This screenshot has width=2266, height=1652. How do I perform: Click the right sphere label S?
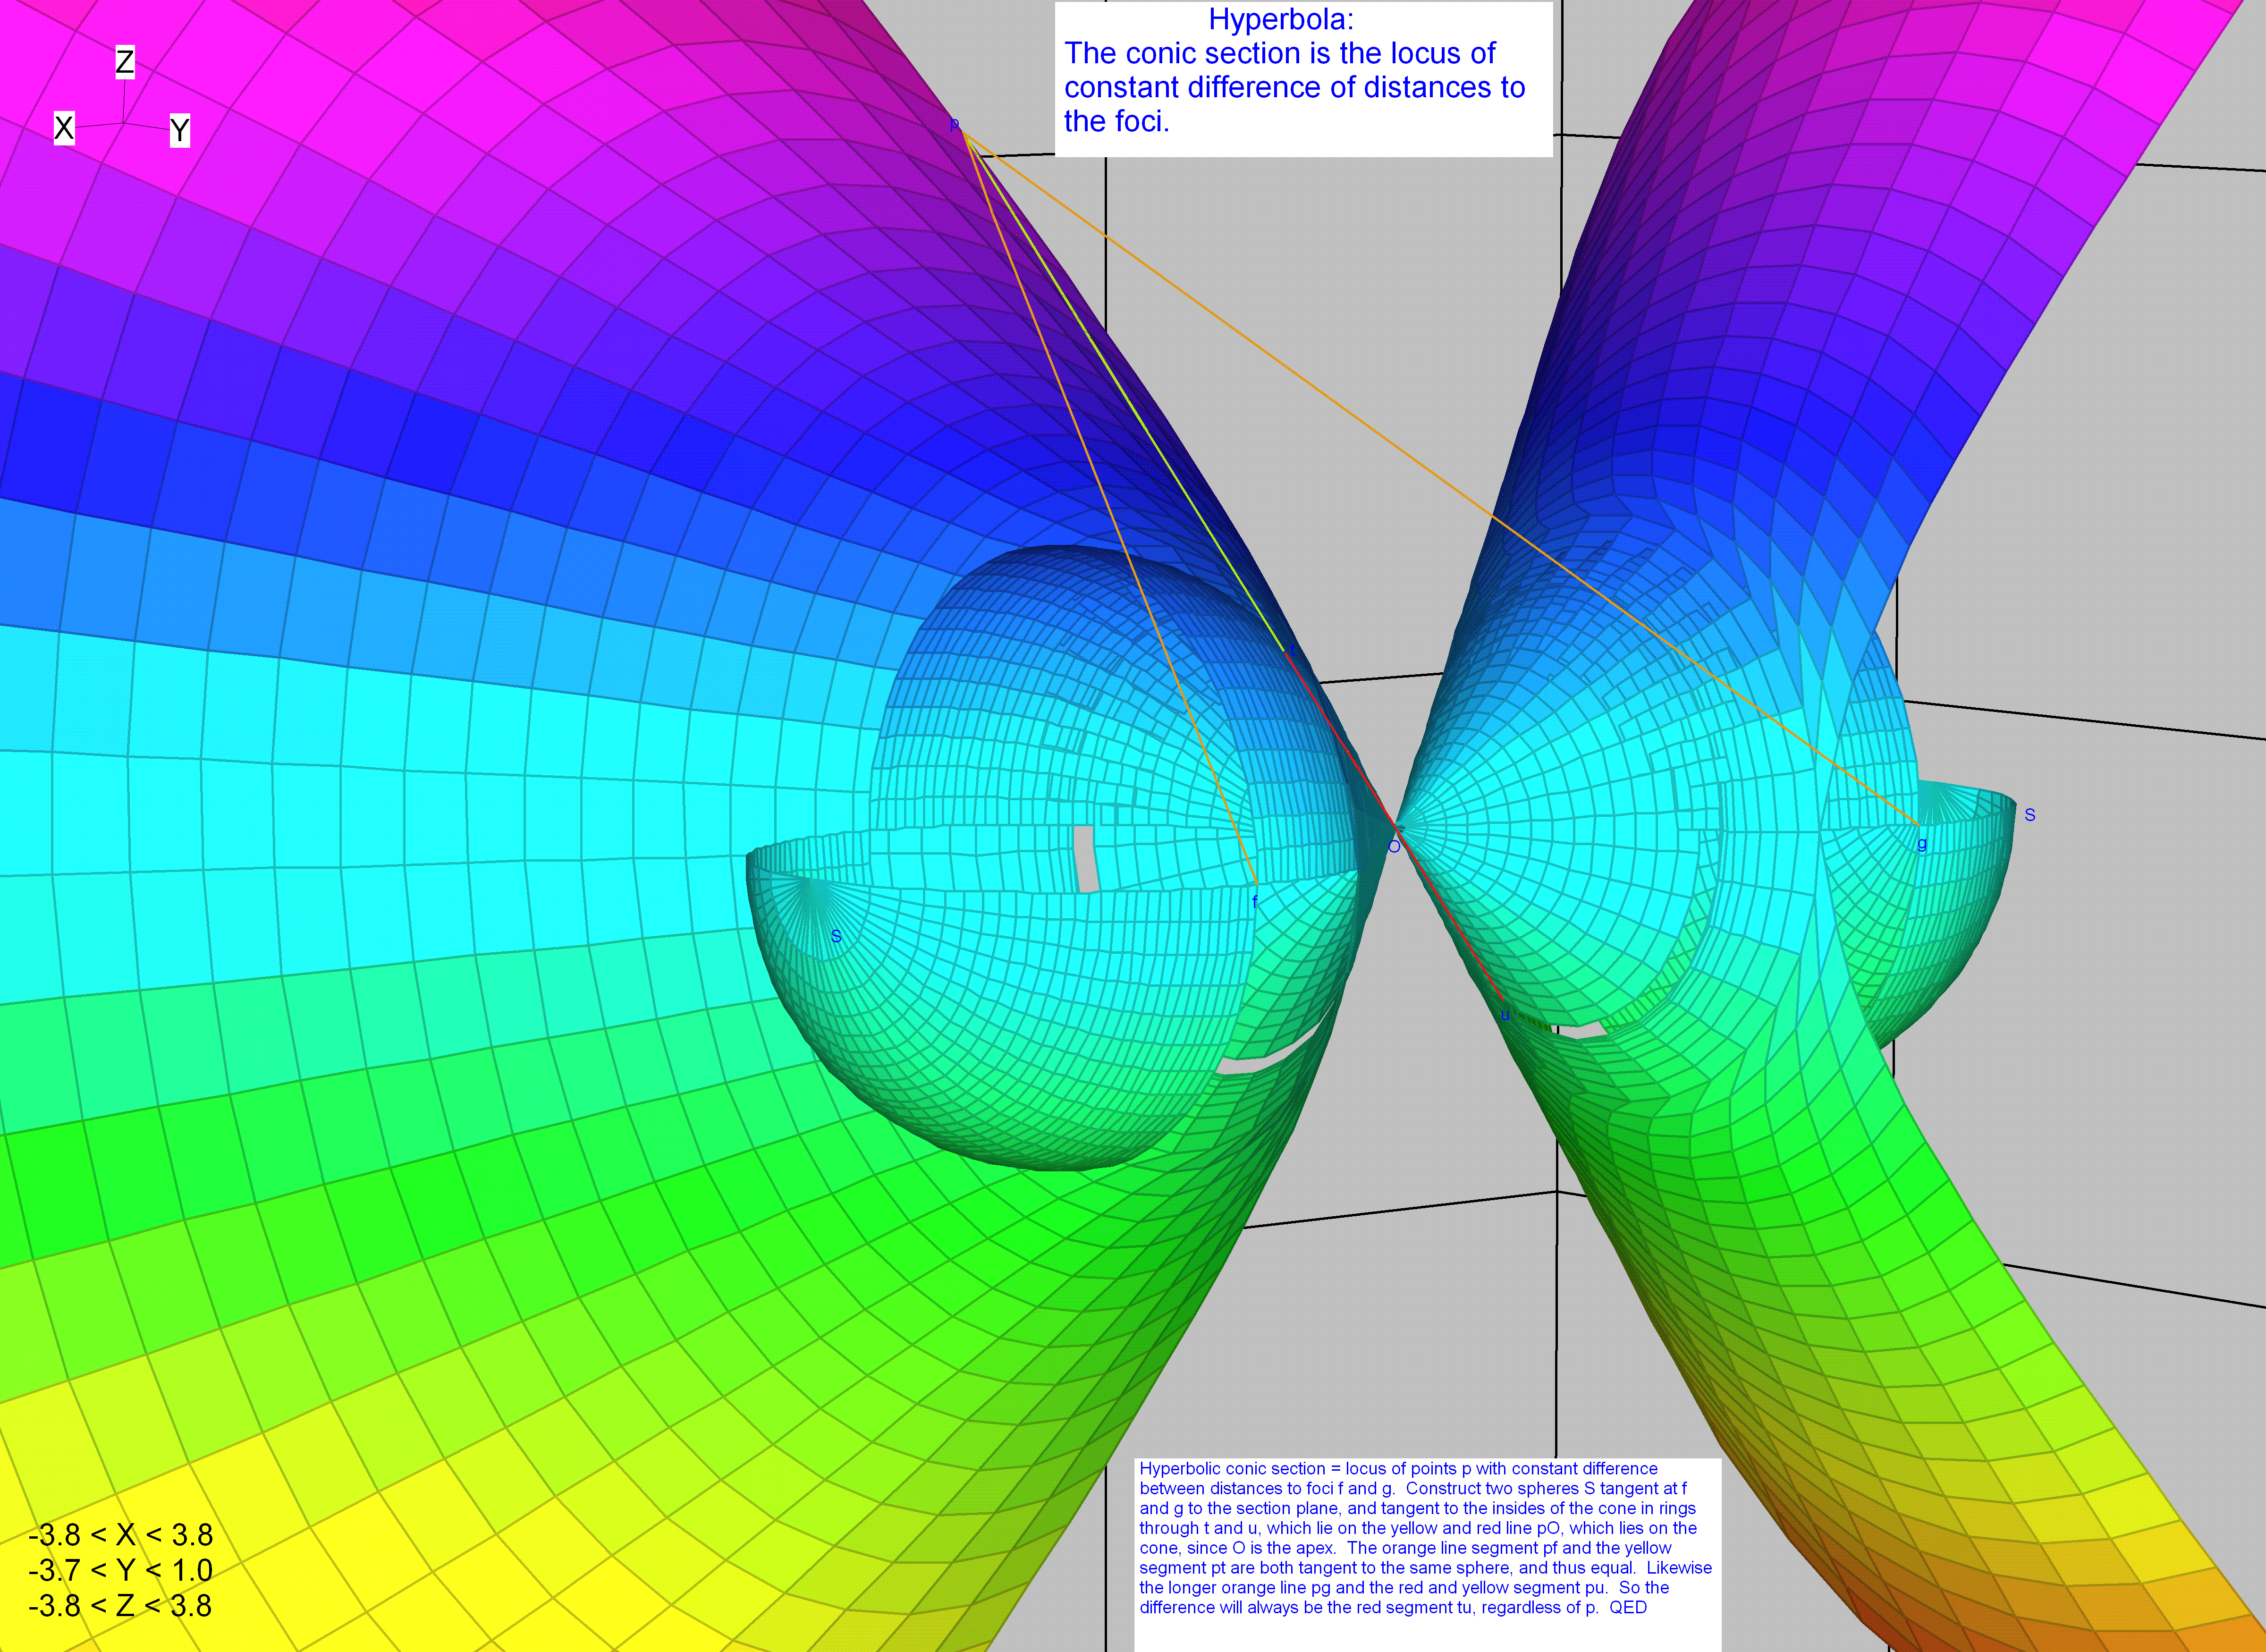click(x=2030, y=815)
